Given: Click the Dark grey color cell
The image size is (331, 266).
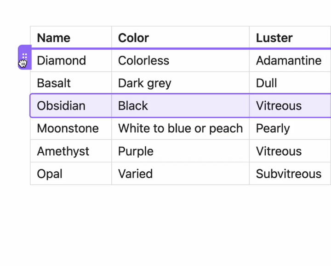Looking at the screenshot, I should [x=144, y=83].
